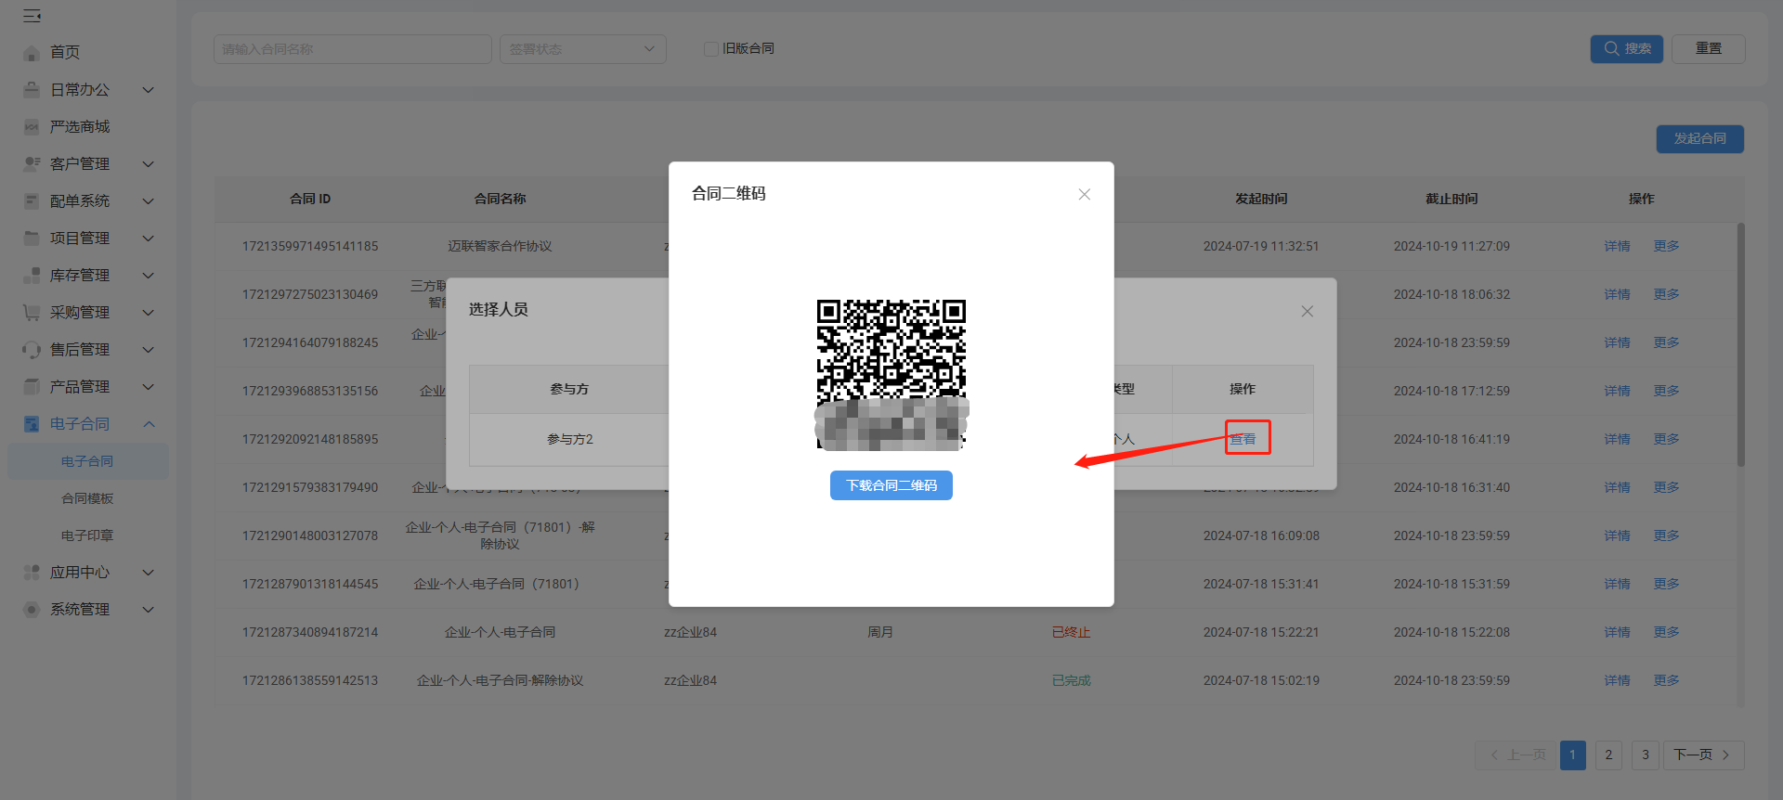Close the 合同二维码 dialog
This screenshot has width=1783, height=800.
point(1084,194)
